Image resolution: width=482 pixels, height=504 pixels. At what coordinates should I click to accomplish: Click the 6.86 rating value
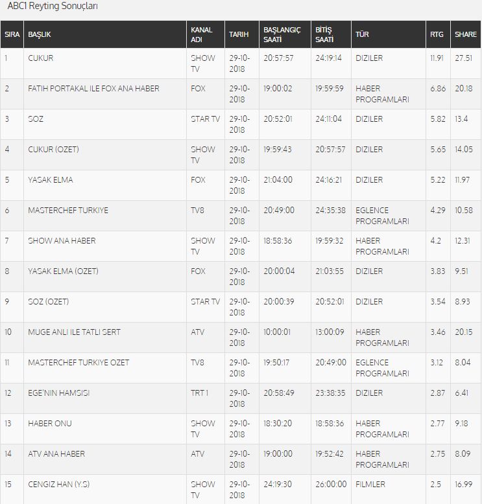tap(438, 89)
